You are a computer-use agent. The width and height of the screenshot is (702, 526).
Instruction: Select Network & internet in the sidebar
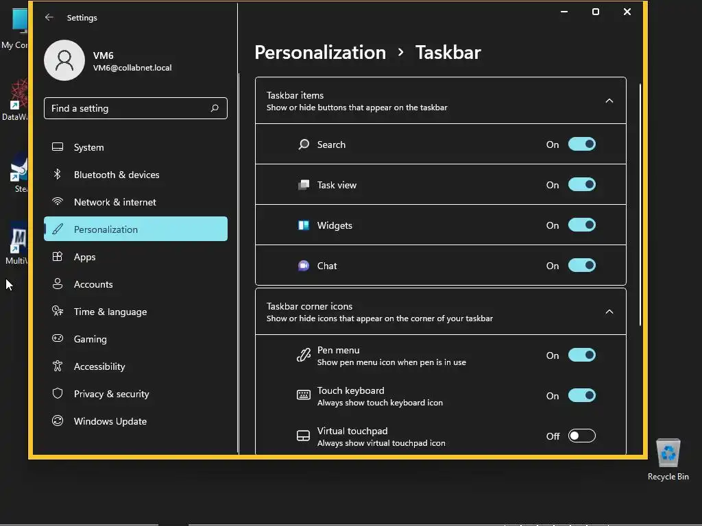[114, 202]
